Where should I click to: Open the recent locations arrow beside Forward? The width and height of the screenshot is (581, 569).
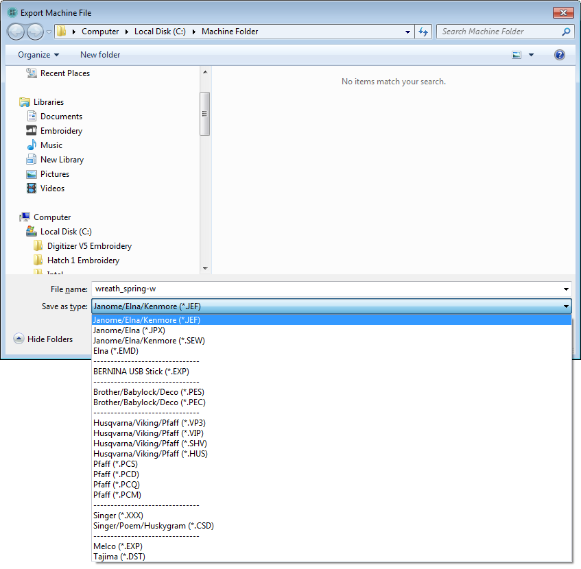[49, 32]
